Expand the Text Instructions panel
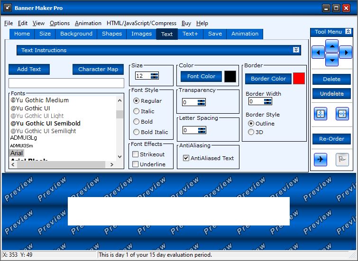This screenshot has width=358, height=261. pyautogui.click(x=296, y=50)
